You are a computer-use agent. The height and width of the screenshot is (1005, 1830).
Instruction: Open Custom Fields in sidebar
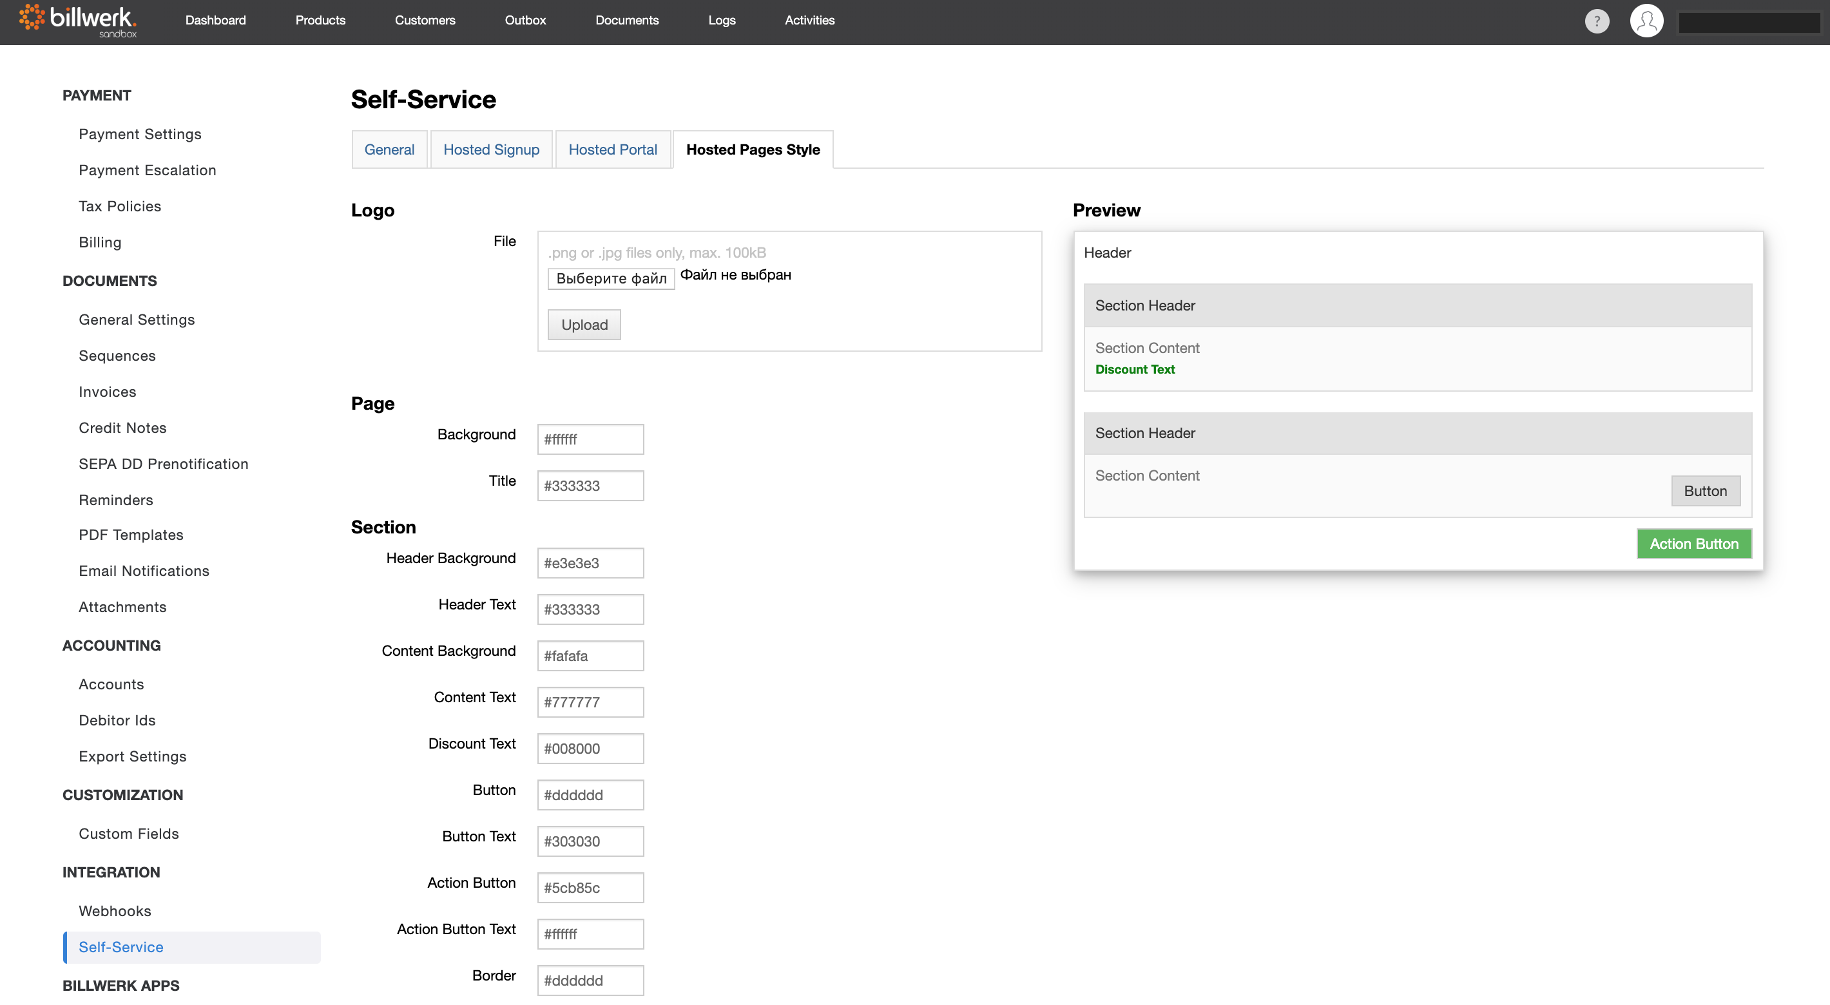(129, 834)
